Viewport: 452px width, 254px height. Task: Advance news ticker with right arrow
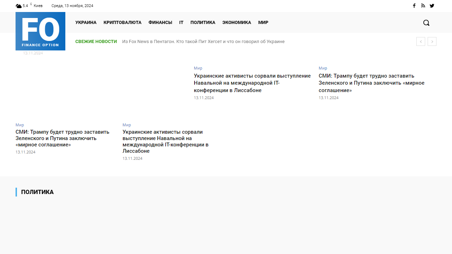click(x=432, y=41)
